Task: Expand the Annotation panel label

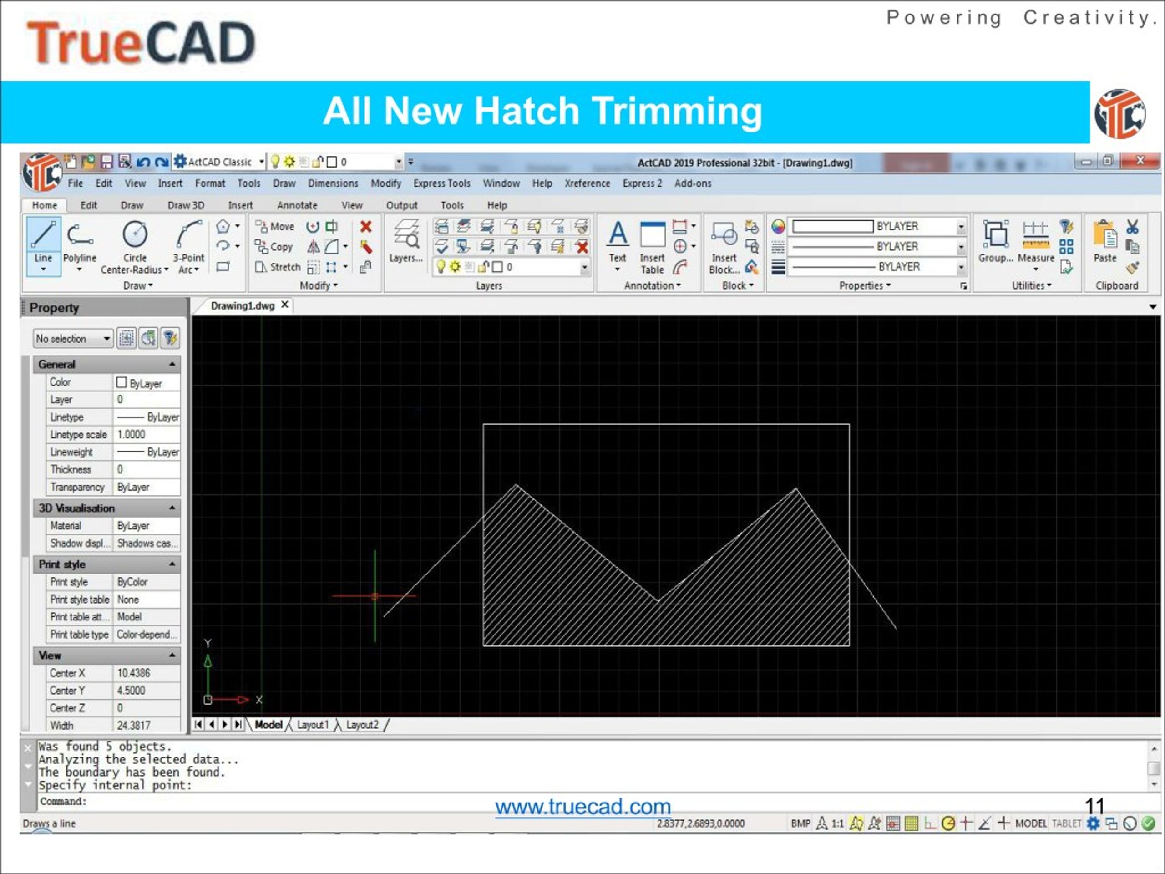Action: (x=653, y=285)
